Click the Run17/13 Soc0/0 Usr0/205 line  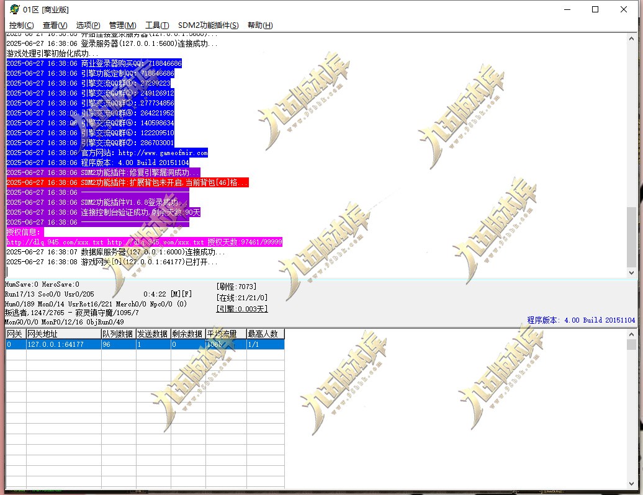pos(50,294)
